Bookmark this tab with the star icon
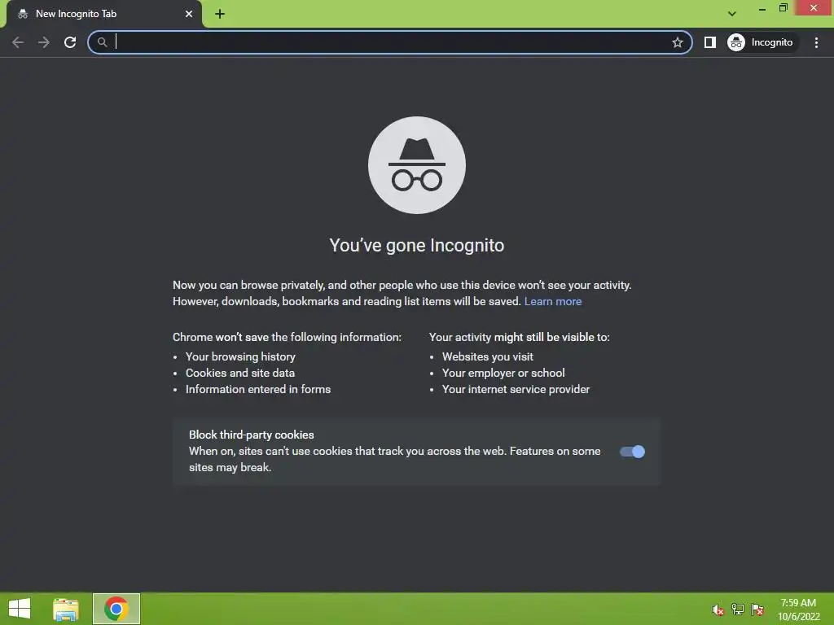This screenshot has width=834, height=625. point(677,42)
